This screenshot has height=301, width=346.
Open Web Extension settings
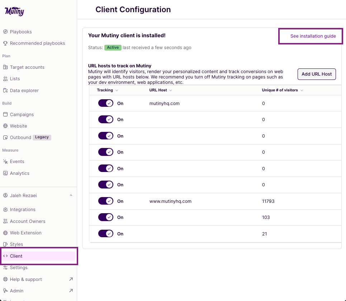pos(25,233)
